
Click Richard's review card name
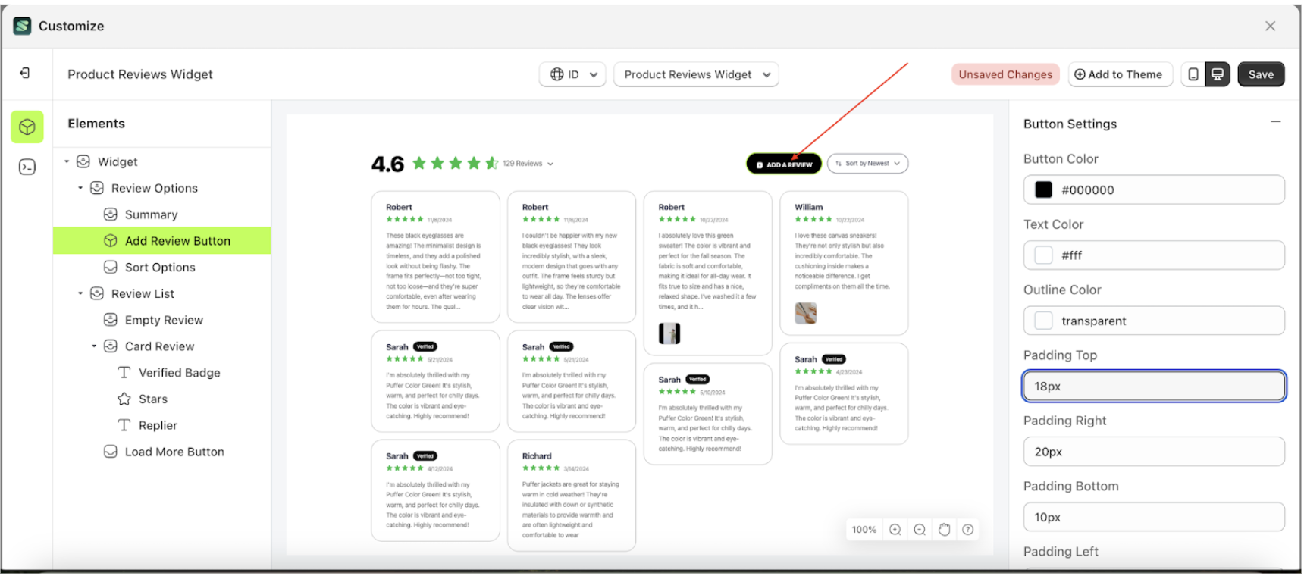[x=537, y=456]
